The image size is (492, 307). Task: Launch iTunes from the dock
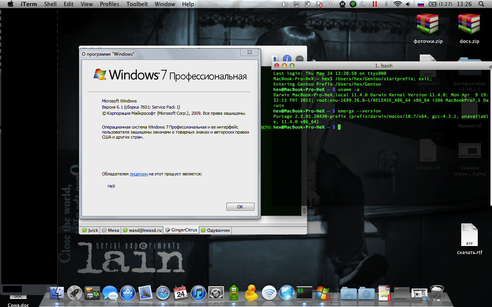tap(198, 293)
